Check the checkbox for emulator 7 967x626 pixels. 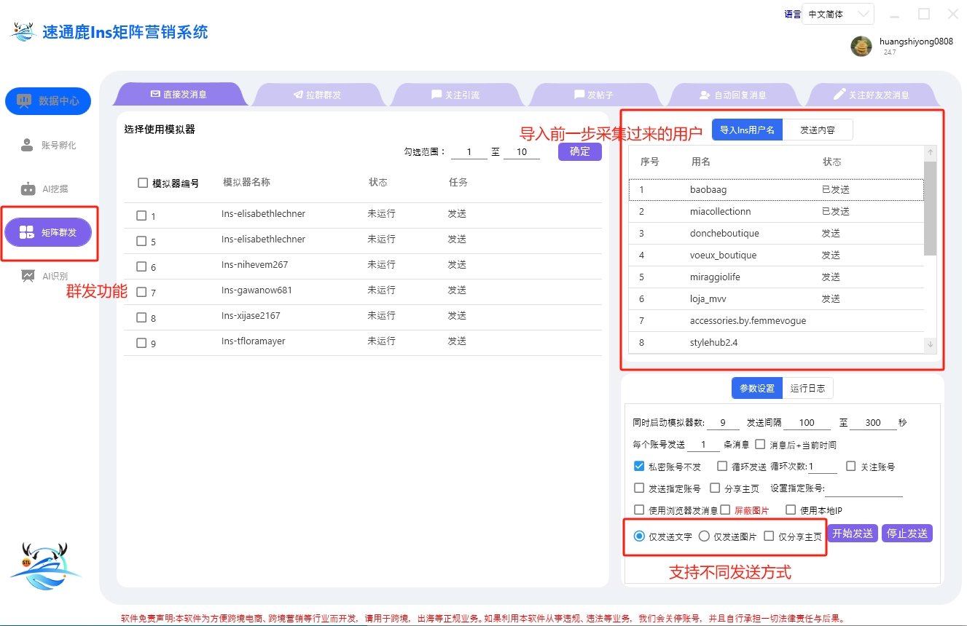click(x=141, y=292)
